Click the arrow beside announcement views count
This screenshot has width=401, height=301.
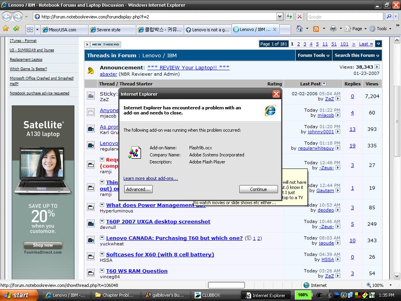(x=377, y=67)
